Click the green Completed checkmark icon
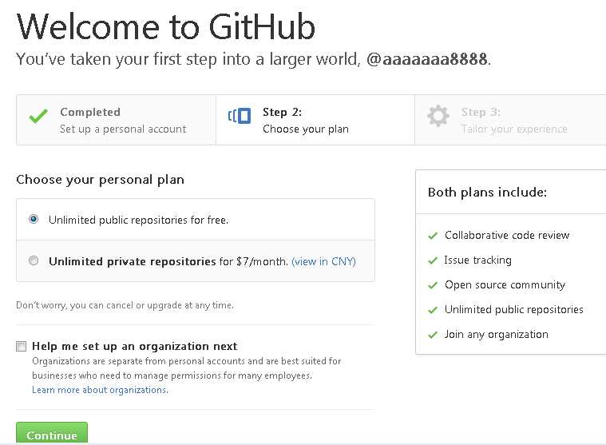This screenshot has width=606, height=445. pos(38,116)
